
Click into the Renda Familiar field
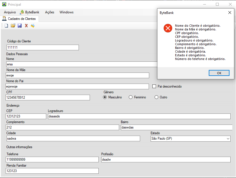pos(52,171)
